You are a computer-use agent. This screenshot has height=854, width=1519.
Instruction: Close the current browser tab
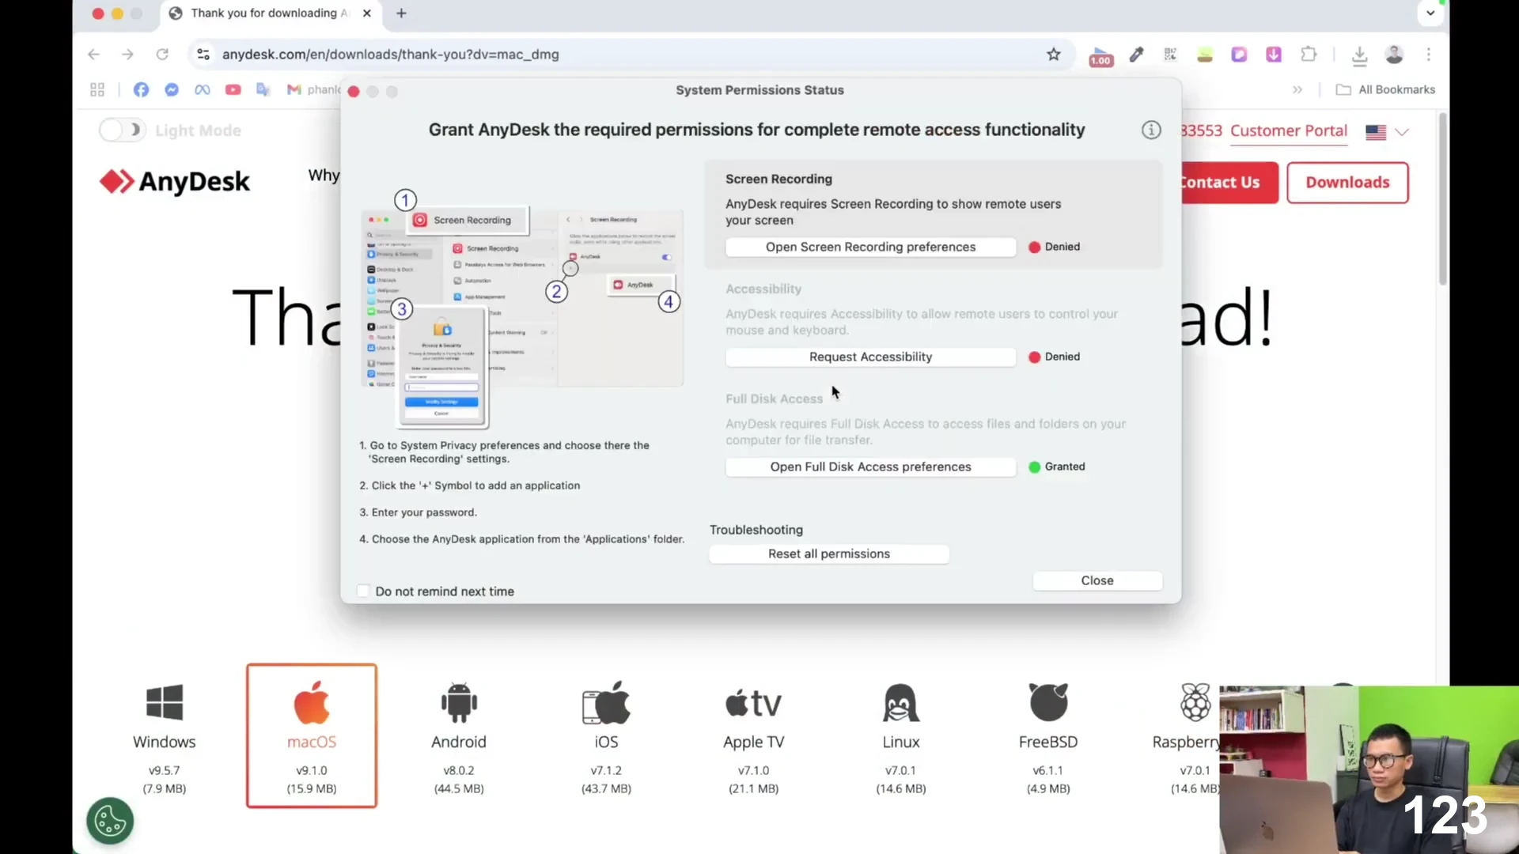click(367, 13)
